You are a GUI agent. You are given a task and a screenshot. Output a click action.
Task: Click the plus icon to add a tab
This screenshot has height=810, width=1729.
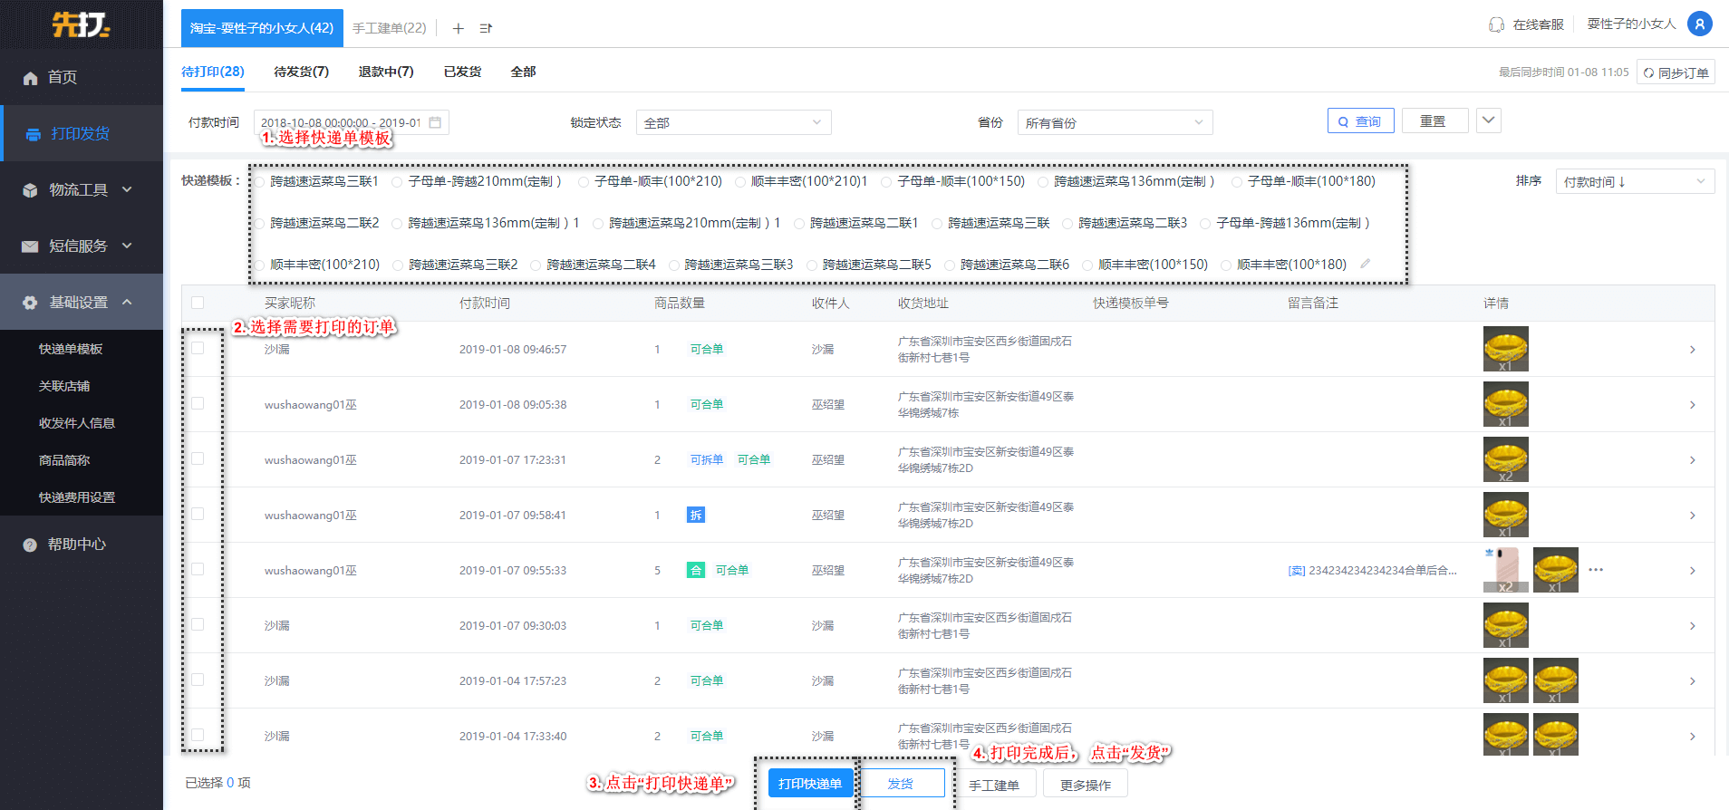(459, 28)
